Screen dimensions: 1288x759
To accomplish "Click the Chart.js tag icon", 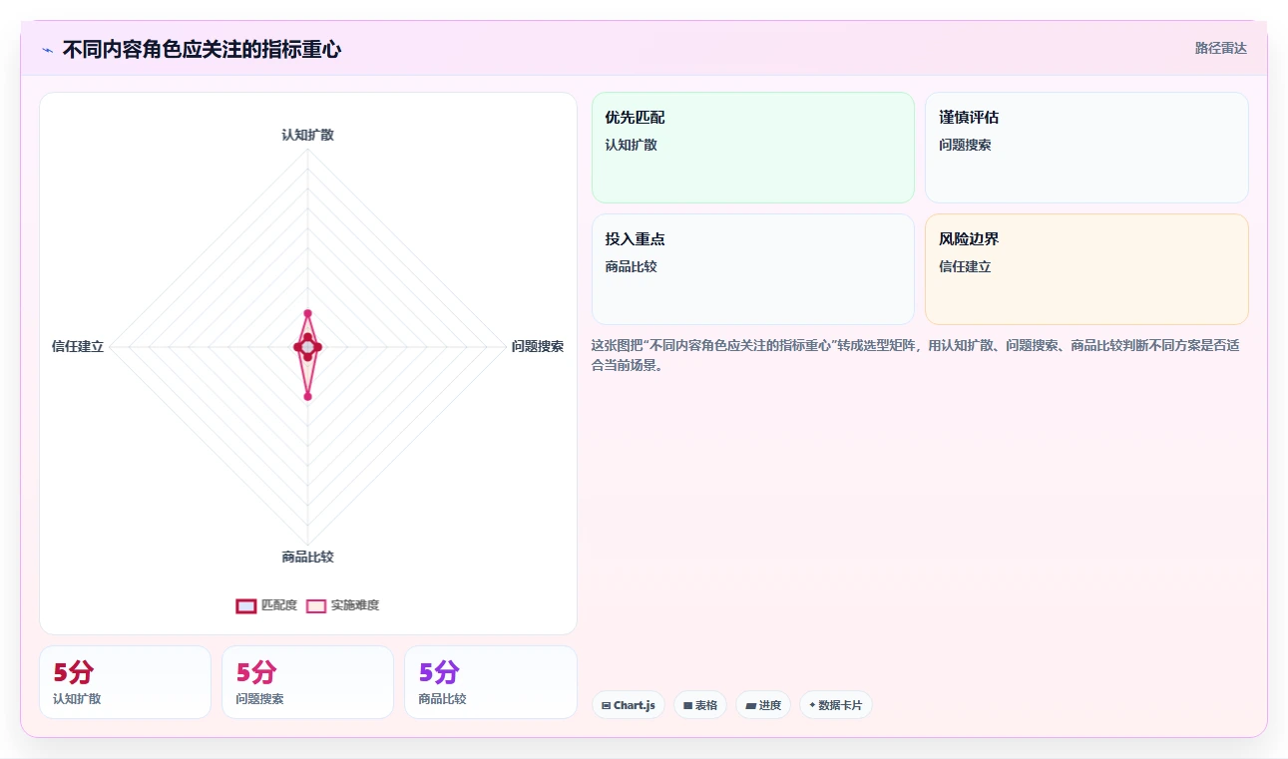I will click(x=606, y=705).
